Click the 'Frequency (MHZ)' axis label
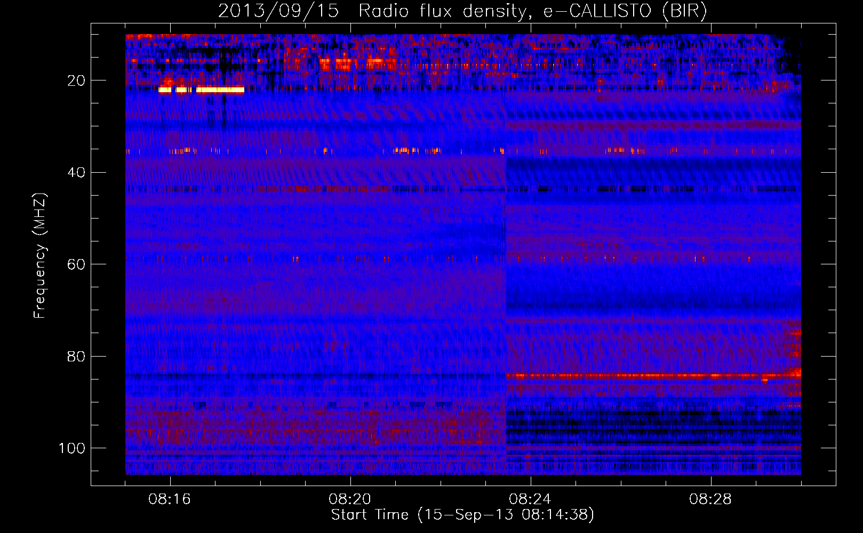Screen dimensions: 863x533 41,256
